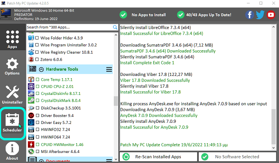Check the Wise Registry Cleaner 10.8.1 box
Image resolution: width=279 pixels, height=163 pixels.
tap(37, 52)
